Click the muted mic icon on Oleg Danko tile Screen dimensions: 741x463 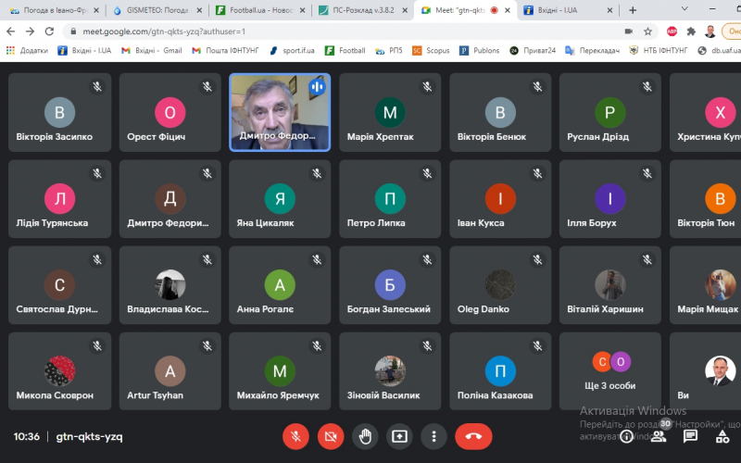tap(537, 259)
